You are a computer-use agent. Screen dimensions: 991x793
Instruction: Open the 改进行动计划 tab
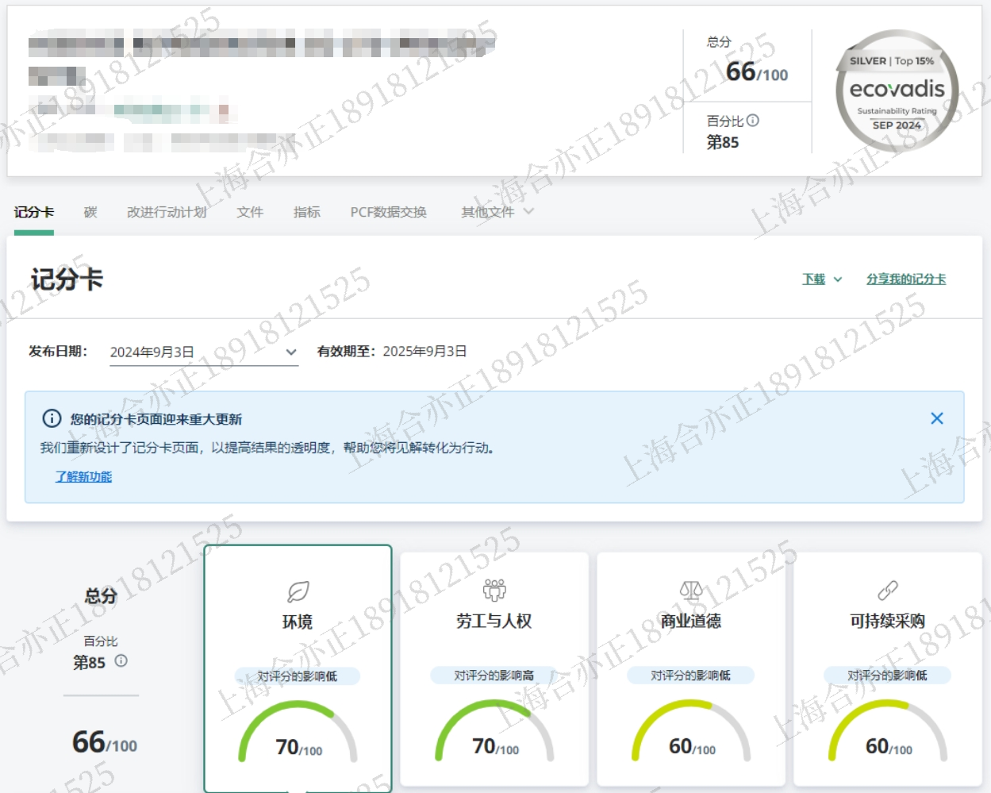[x=167, y=212]
